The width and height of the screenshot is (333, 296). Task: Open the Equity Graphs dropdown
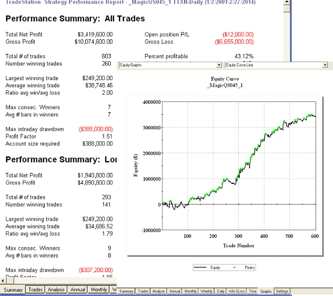[219, 65]
